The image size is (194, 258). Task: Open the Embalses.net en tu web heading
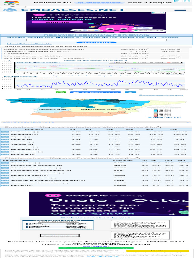click(x=96, y=218)
